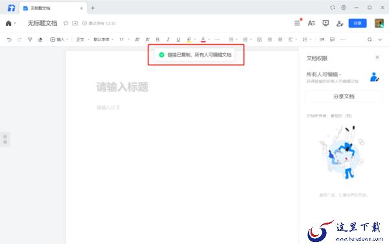This screenshot has width=389, height=244.
Task: Toggle italic formatting
Action: coord(168,39)
